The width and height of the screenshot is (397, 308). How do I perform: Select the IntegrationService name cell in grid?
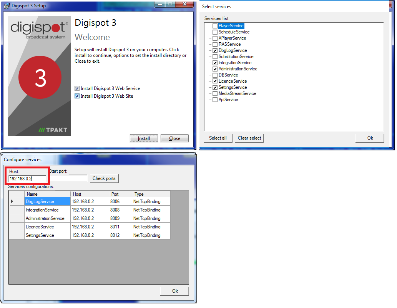pos(47,210)
